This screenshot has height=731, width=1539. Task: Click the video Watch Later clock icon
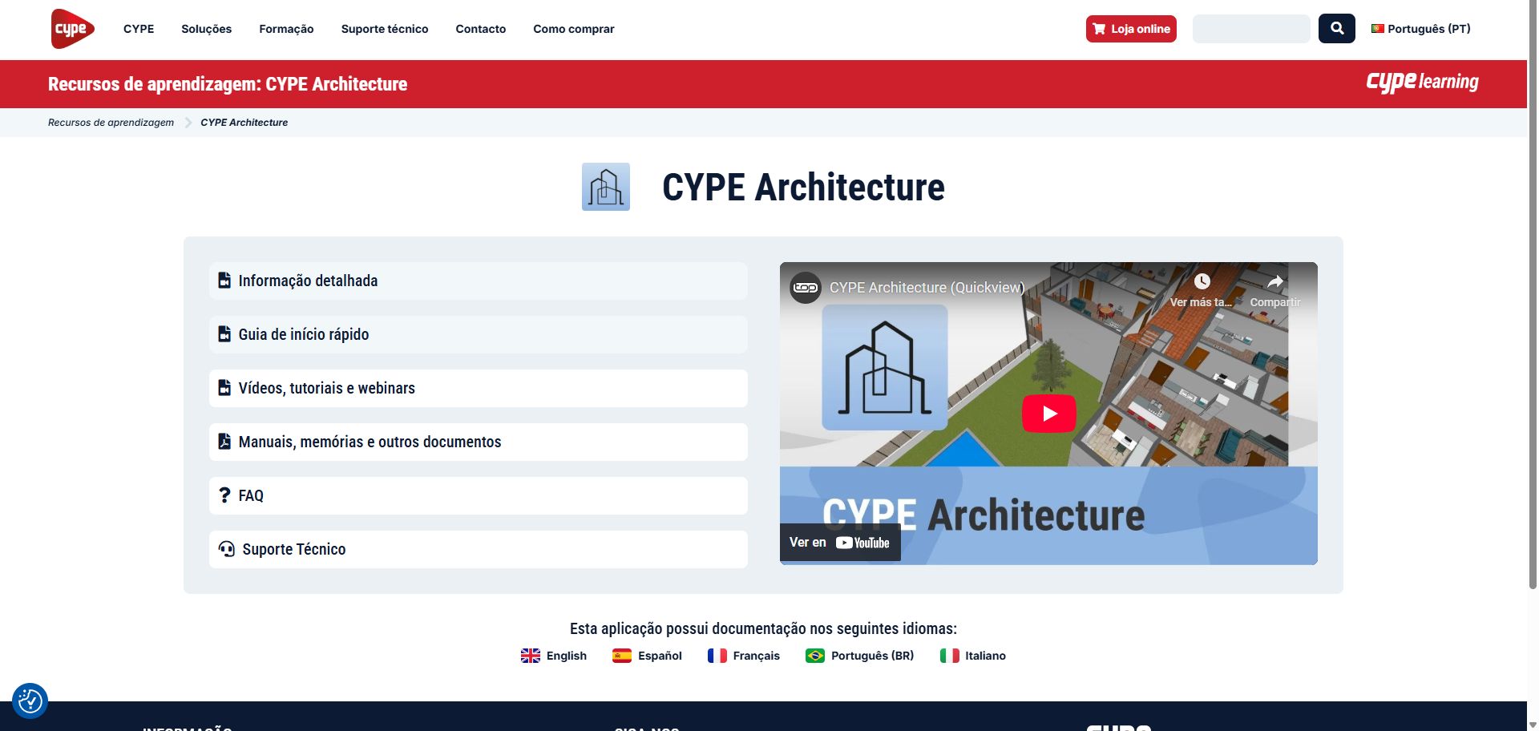click(x=1202, y=282)
